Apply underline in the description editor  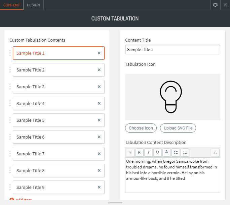(157, 152)
